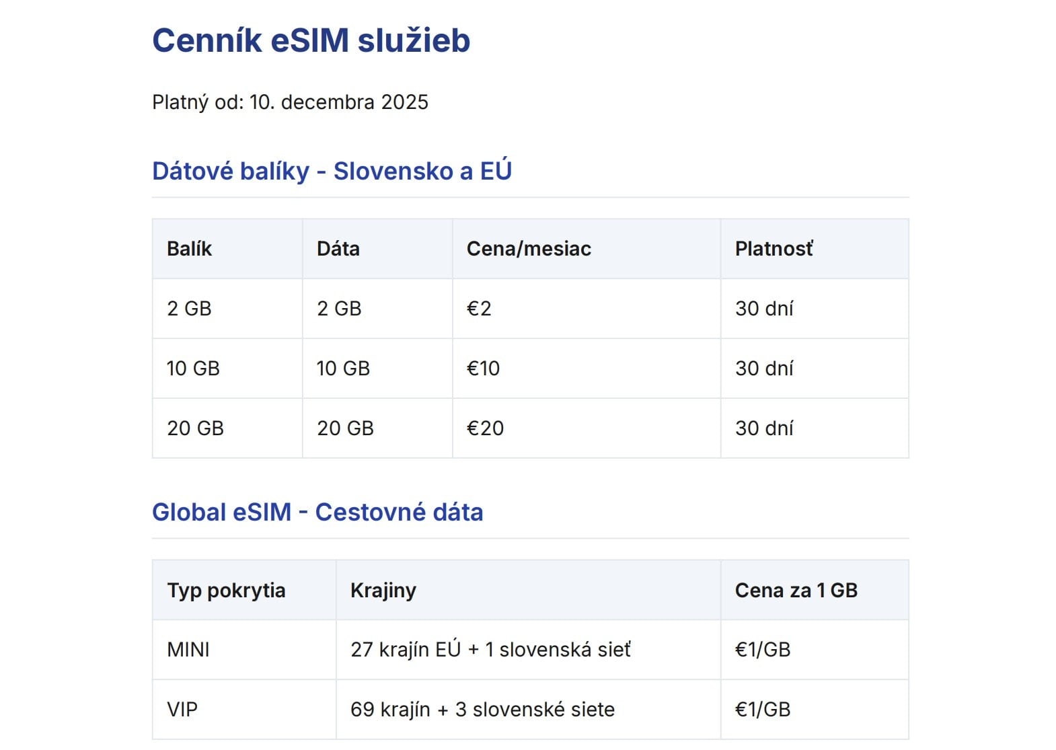The height and width of the screenshot is (750, 1056).
Task: Click the €2 price cell
Action: 479,309
